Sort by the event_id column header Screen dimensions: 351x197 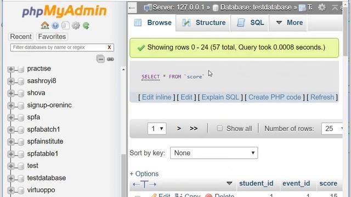[x=296, y=183]
